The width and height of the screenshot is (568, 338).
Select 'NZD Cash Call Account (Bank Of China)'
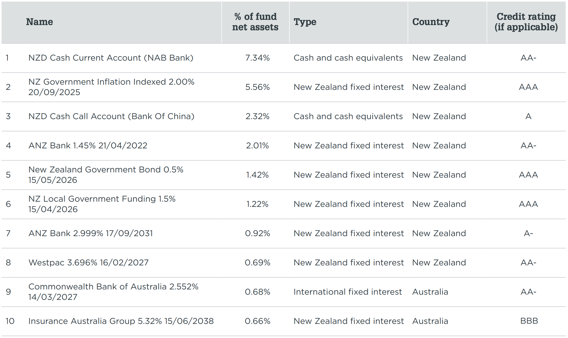[x=111, y=116]
